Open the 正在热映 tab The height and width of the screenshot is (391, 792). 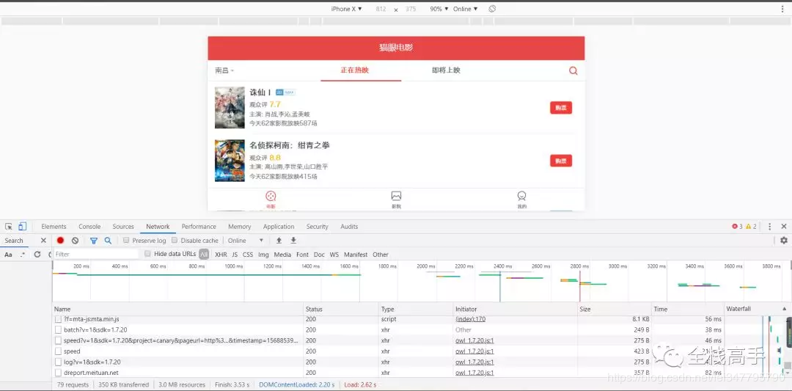tap(355, 70)
